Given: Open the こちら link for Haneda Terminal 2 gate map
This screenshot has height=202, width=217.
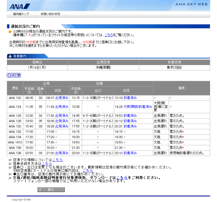Looking at the screenshot, I should [x=88, y=170].
